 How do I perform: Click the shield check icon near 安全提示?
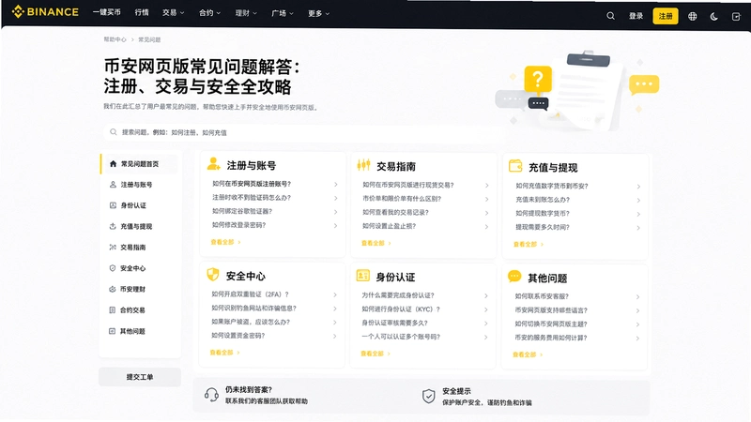(429, 396)
